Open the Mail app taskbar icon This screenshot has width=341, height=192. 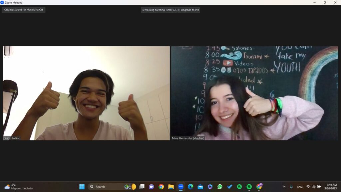click(200, 187)
